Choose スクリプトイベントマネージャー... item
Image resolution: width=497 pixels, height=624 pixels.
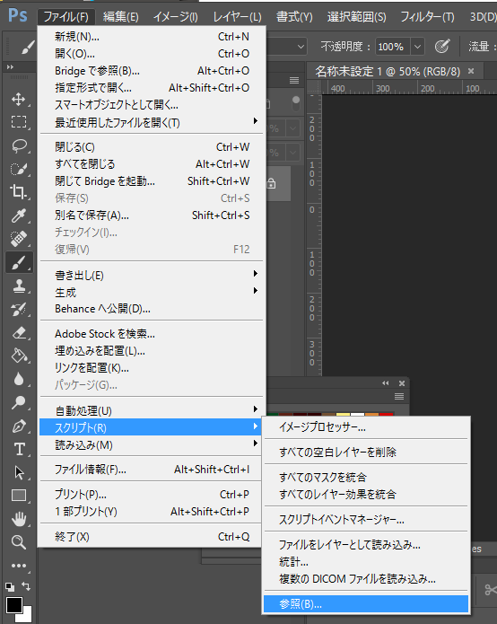tap(366, 519)
